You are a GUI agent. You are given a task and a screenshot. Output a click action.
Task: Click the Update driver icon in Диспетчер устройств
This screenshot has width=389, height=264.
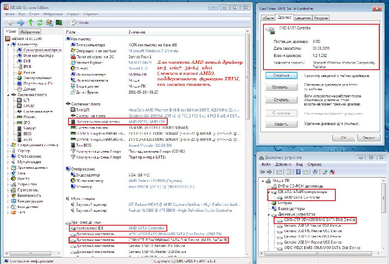[325, 172]
